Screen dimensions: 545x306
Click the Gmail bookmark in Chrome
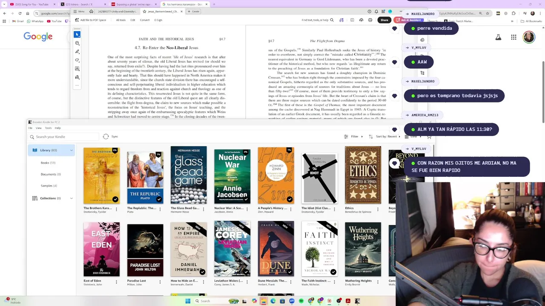coord(18,21)
